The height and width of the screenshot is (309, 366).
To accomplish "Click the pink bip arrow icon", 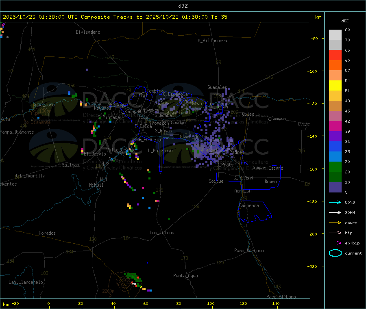I will pyautogui.click(x=335, y=233).
